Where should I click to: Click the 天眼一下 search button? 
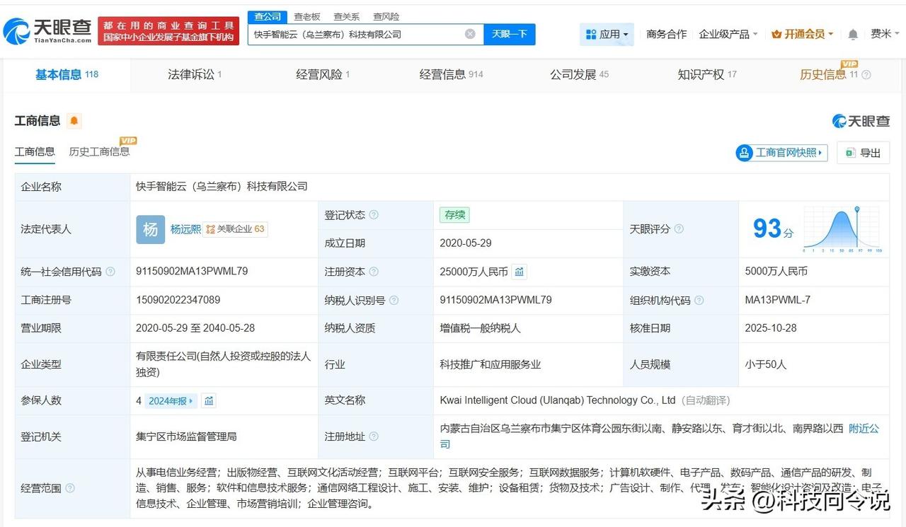[x=510, y=34]
